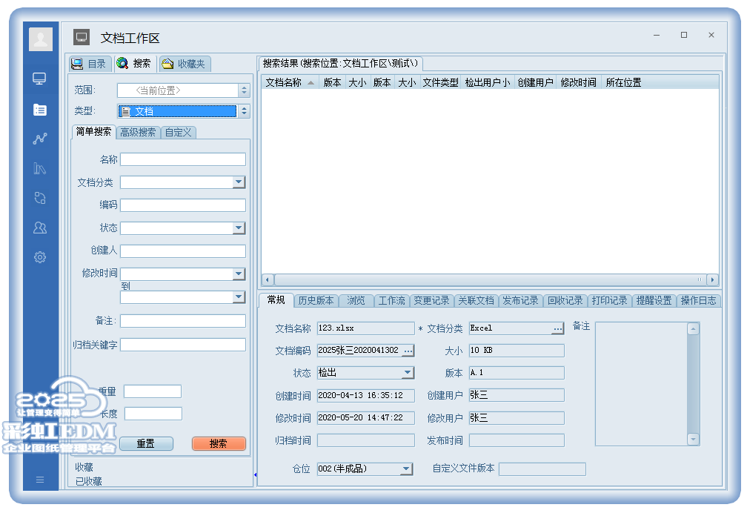The height and width of the screenshot is (513, 747).
Task: Click the workflow sync icon in sidebar
Action: 40,198
